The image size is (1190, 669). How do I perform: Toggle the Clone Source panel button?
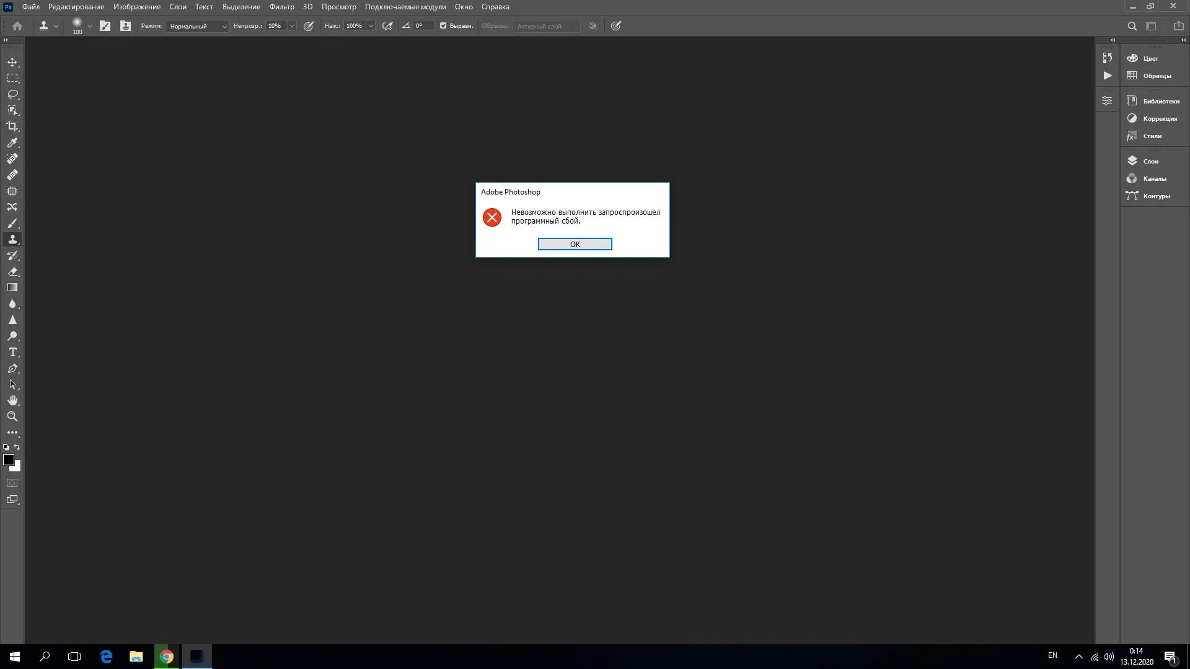125,26
